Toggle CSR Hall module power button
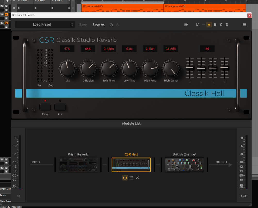 [x=125, y=178]
